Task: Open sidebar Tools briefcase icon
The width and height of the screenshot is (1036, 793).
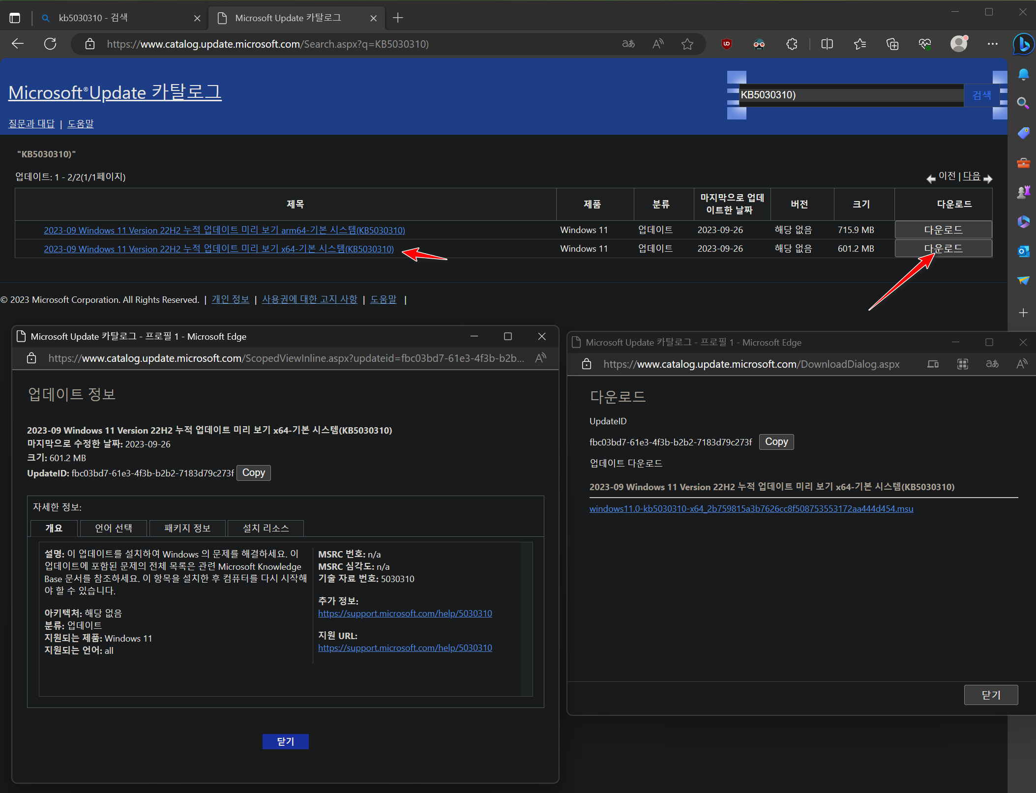Action: (1023, 163)
